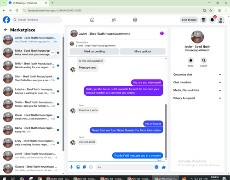Viewport: 230px width, 180px height.
Task: Reload the page in browser toolbar
Action: tap(17, 11)
